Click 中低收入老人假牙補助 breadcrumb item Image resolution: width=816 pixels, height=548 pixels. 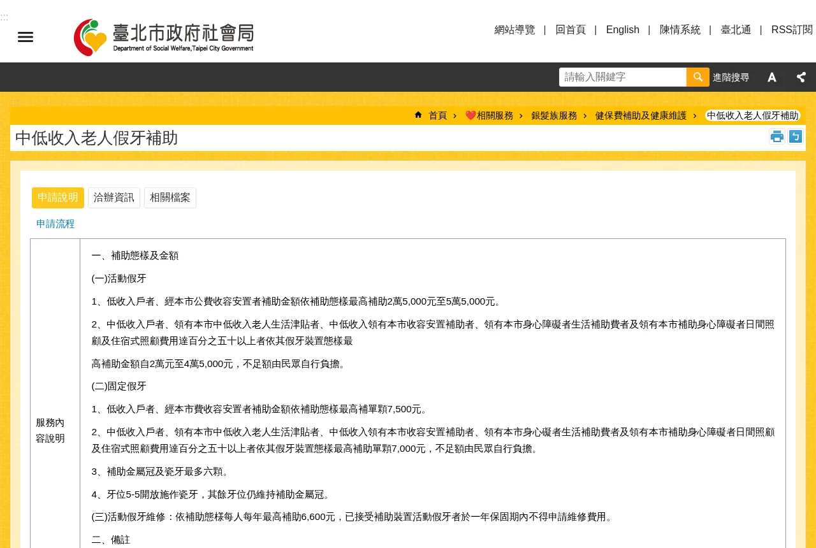(753, 115)
